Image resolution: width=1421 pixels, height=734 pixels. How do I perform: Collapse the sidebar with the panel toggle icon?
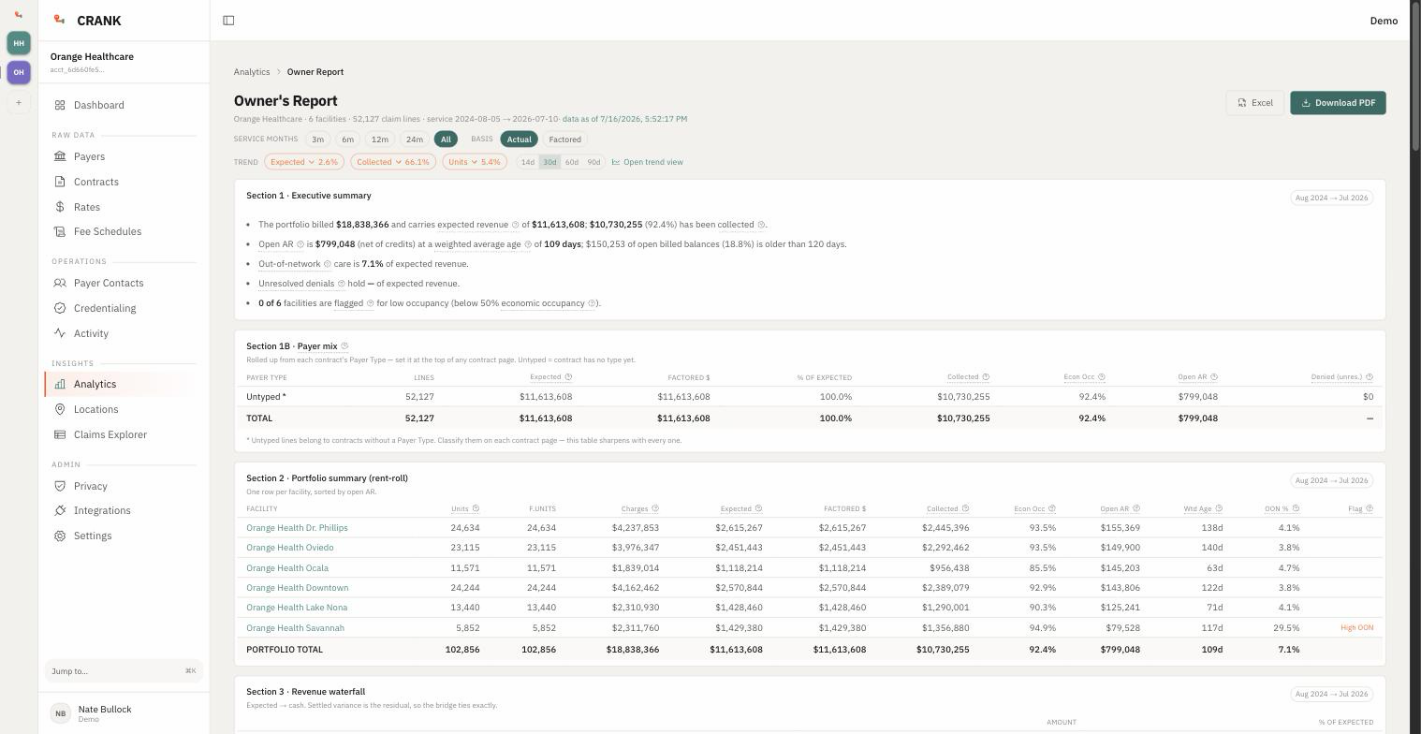coord(228,21)
